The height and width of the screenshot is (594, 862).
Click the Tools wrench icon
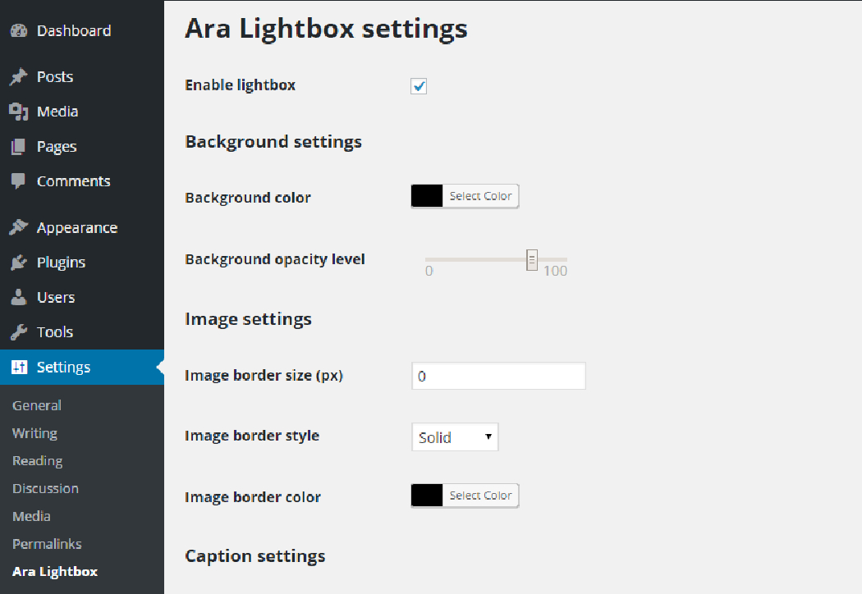19,332
